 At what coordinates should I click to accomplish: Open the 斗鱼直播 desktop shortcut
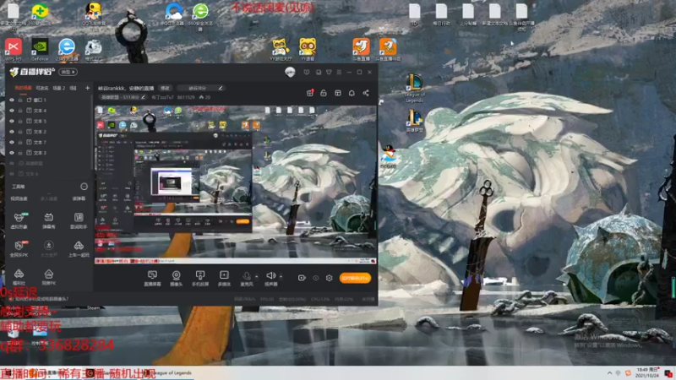362,50
